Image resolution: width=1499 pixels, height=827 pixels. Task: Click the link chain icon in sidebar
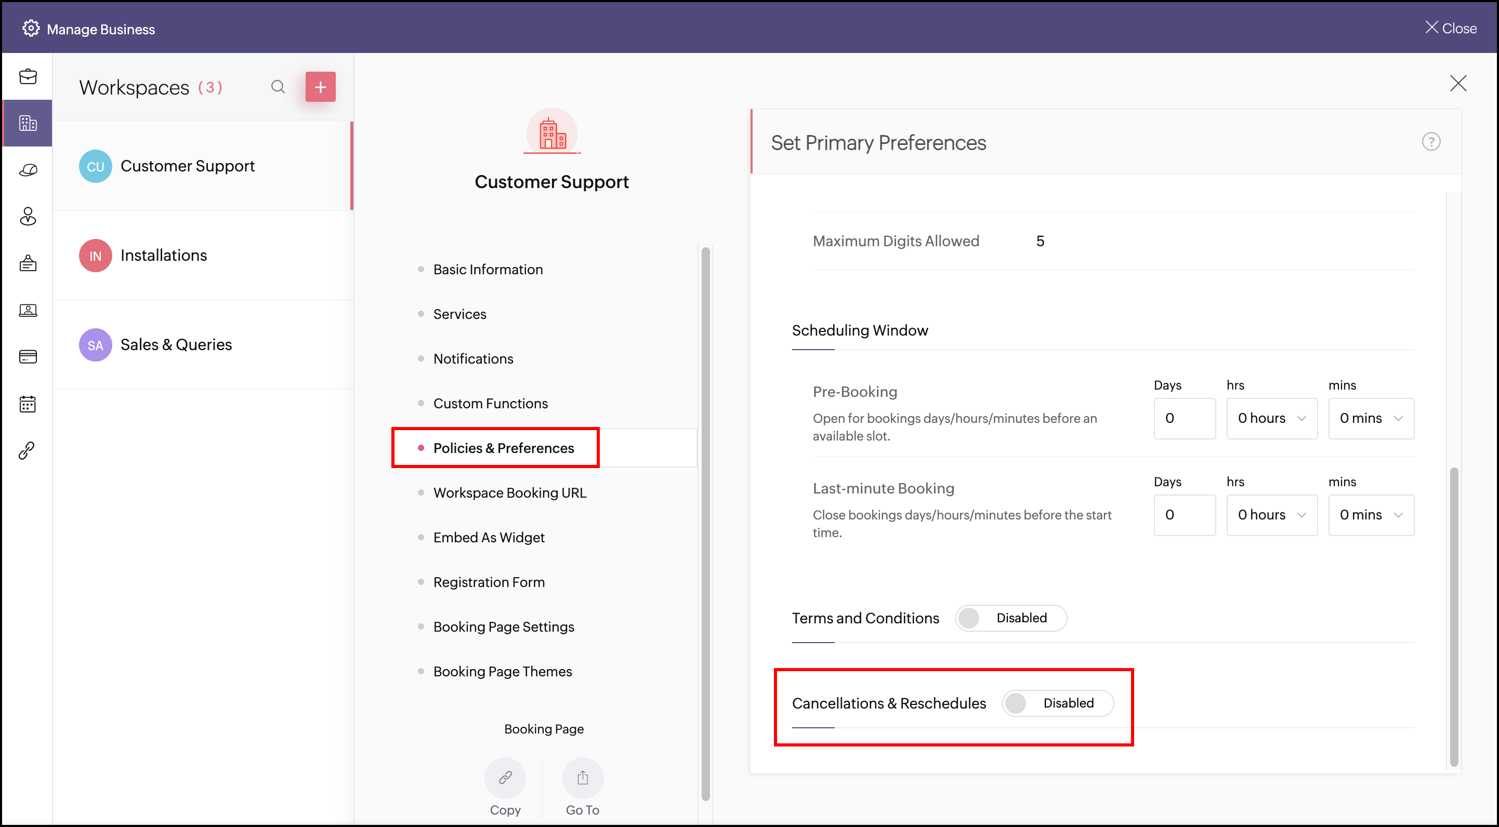click(x=28, y=450)
